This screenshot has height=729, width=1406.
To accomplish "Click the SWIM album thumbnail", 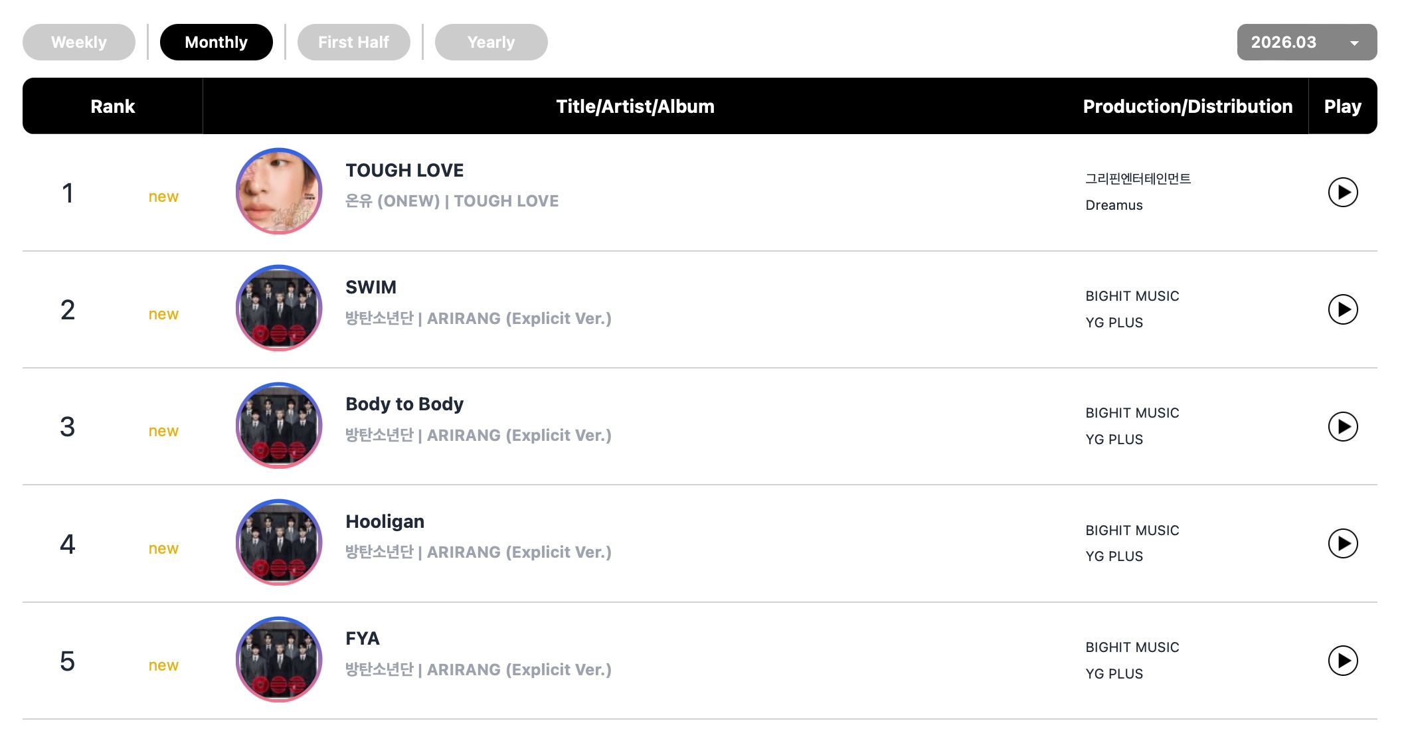I will coord(279,308).
